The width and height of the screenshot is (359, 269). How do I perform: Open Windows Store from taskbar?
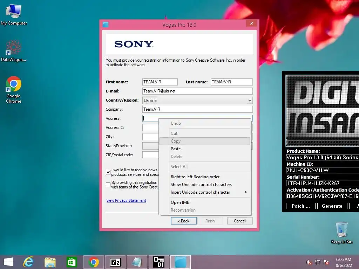pyautogui.click(x=72, y=262)
